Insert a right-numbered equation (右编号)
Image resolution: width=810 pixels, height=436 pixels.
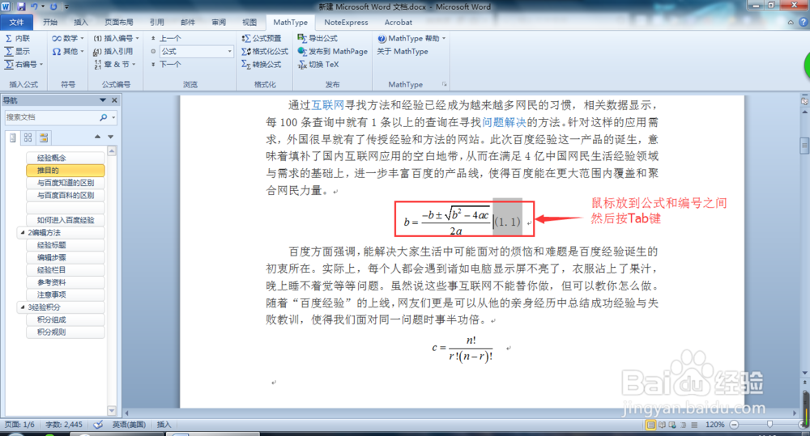tap(23, 64)
